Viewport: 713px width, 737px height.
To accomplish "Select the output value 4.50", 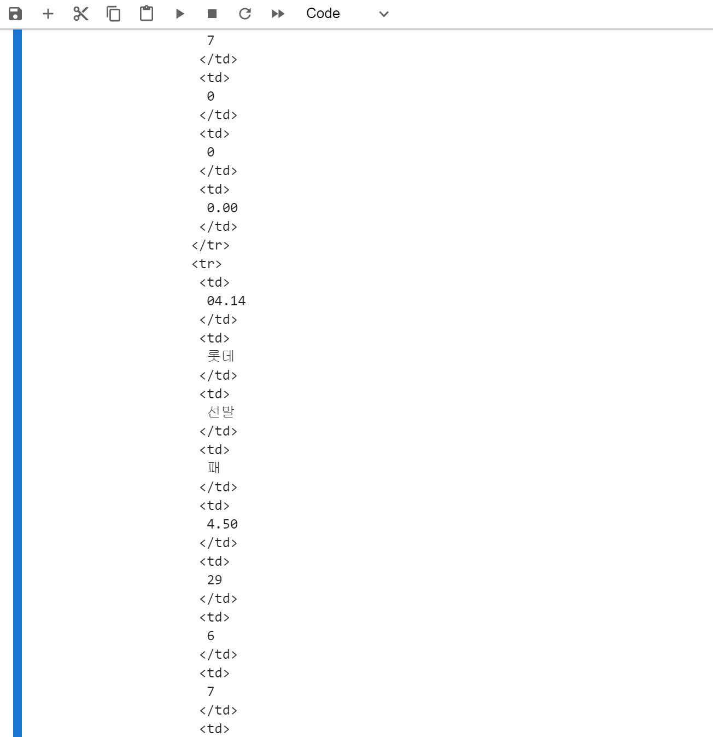I will click(x=223, y=524).
